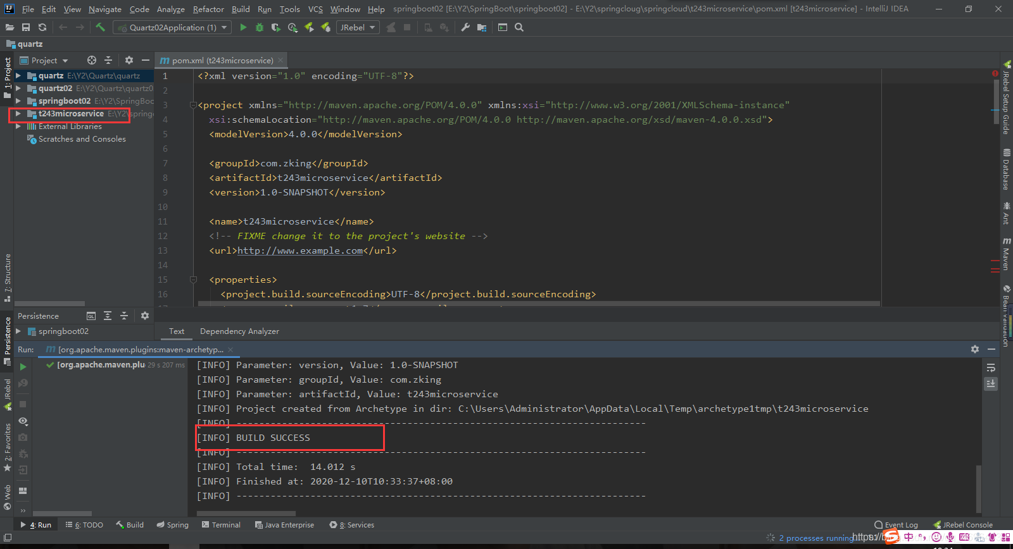Expand all in the Persistence panel
This screenshot has width=1013, height=549.
click(x=108, y=316)
